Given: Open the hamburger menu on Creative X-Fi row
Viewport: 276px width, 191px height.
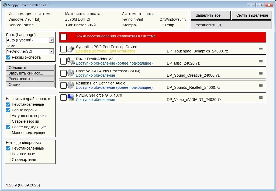Looking at the screenshot, I should click(x=261, y=73).
